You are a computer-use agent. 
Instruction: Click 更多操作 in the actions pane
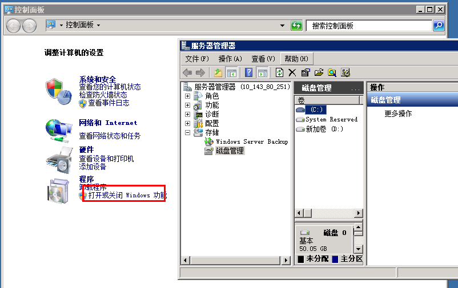click(398, 114)
